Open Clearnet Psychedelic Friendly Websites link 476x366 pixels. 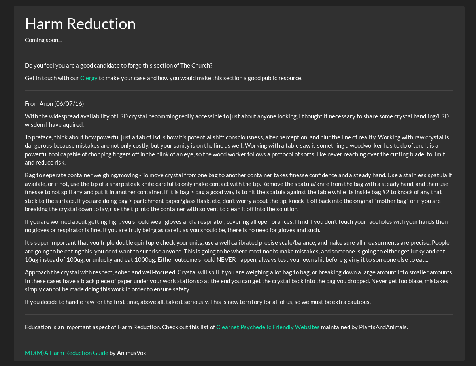268,327
